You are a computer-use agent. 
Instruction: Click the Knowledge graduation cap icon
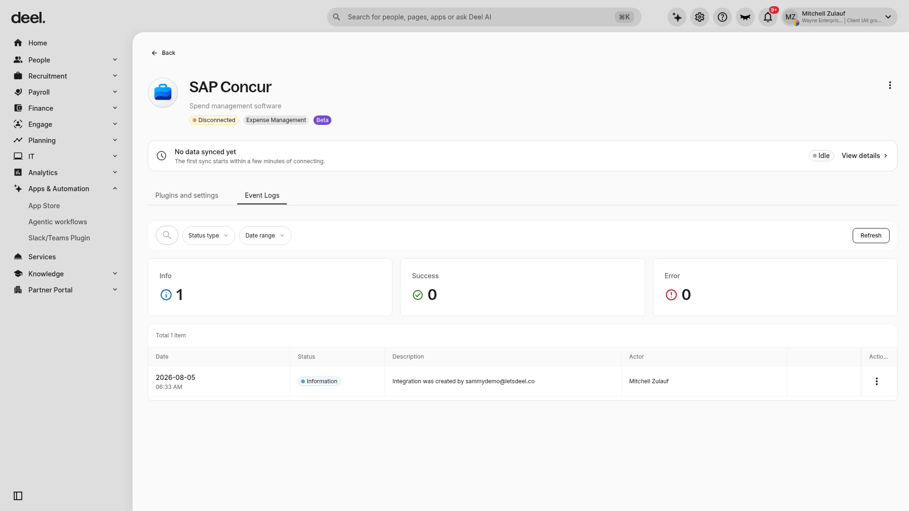coord(18,274)
